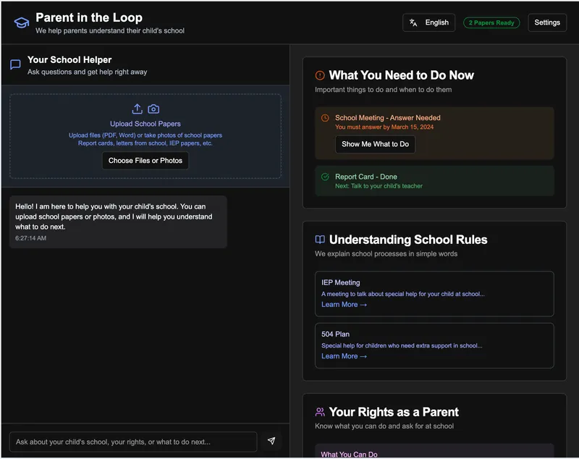Select the chat bubble icon beside Your School Helper
The width and height of the screenshot is (579, 459).
pyautogui.click(x=14, y=65)
